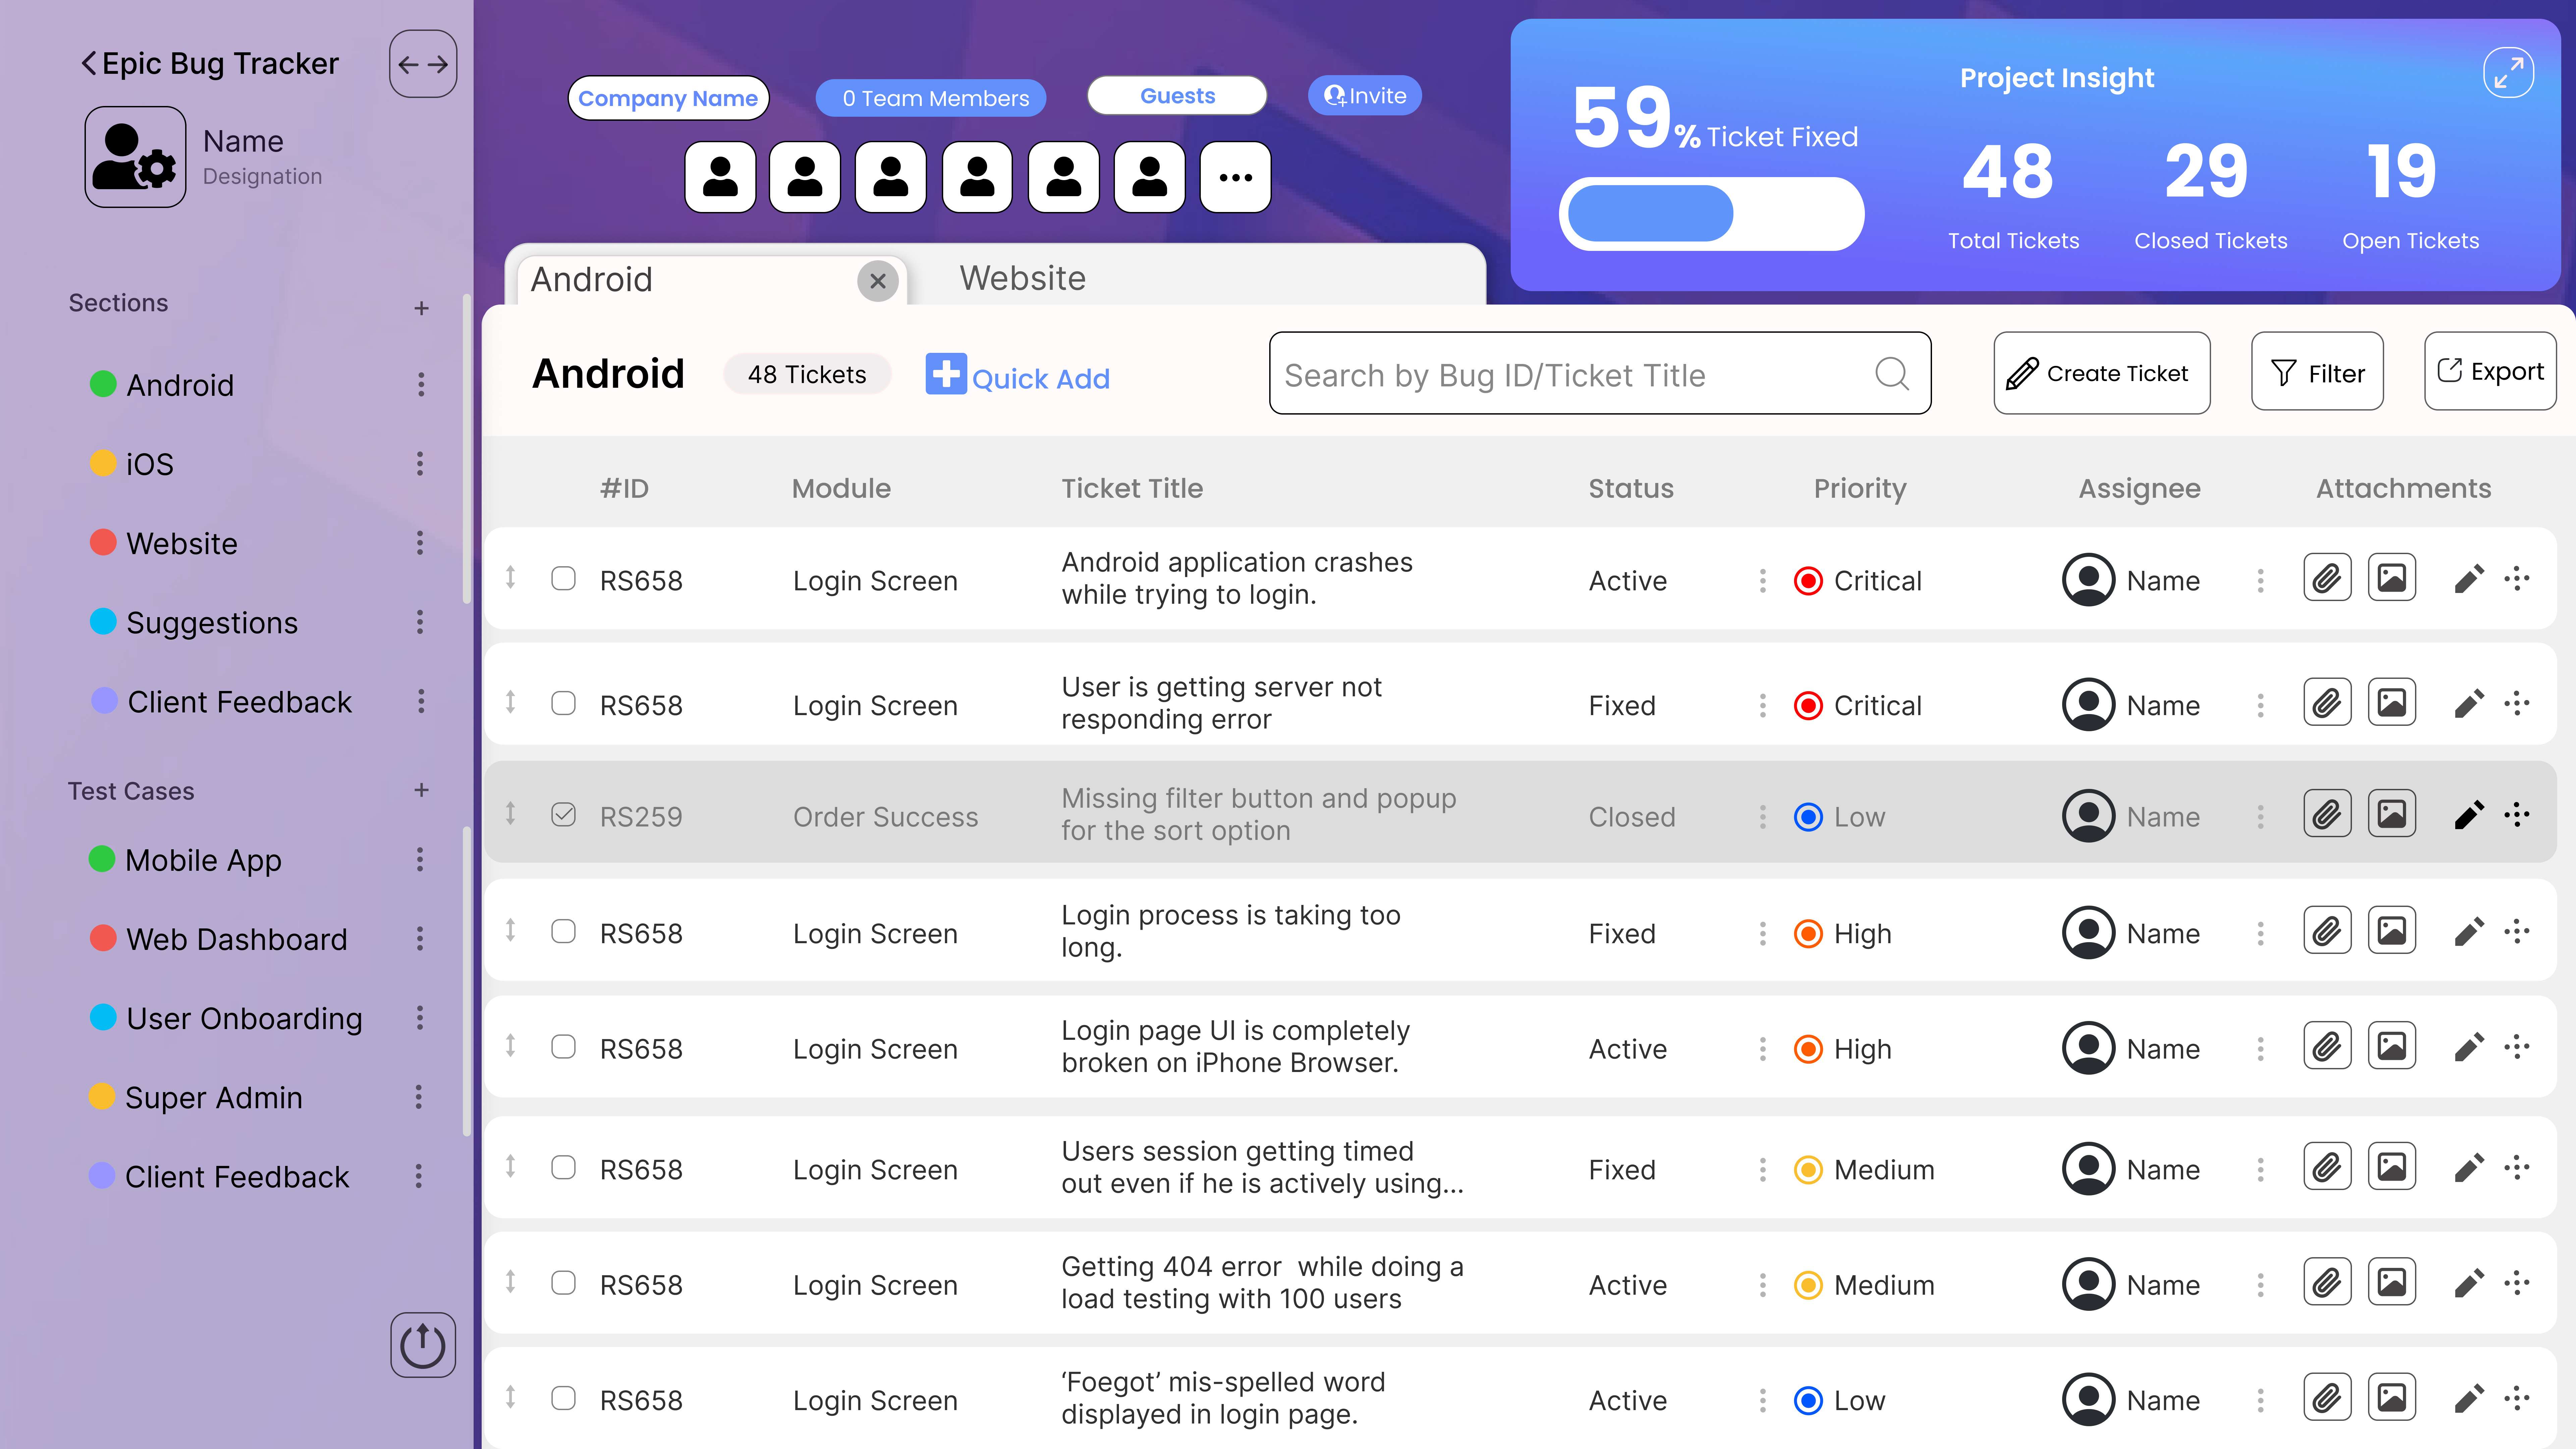2576x1449 pixels.
Task: Check the checkbox for the RS658 server error ticket
Action: point(564,703)
